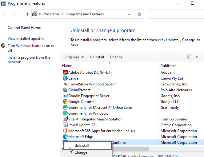Open the view options dropdown arrow
The width and height of the screenshot is (204, 157).
pos(197,57)
